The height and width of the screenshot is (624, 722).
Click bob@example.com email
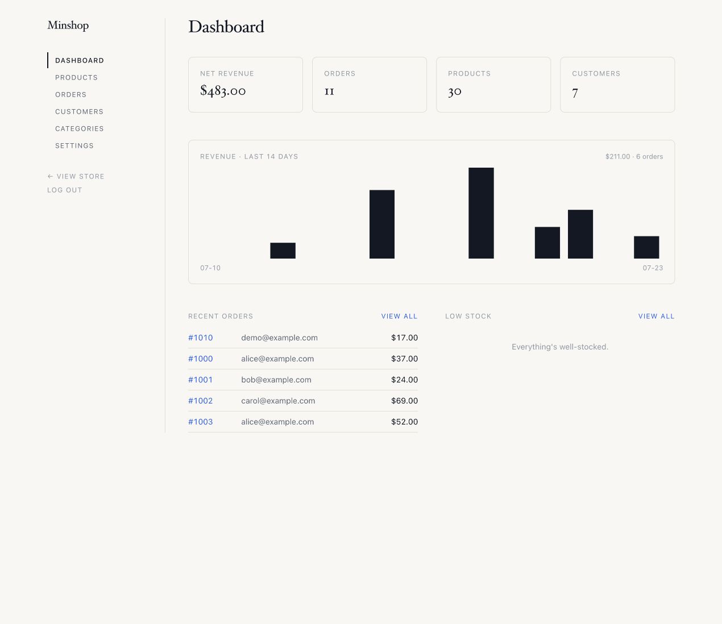tap(276, 380)
